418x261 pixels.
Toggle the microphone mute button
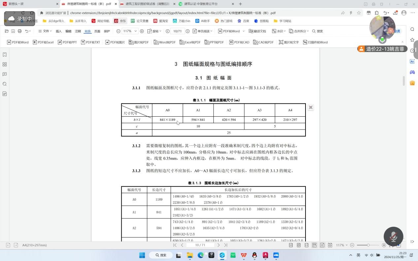[x=393, y=237]
